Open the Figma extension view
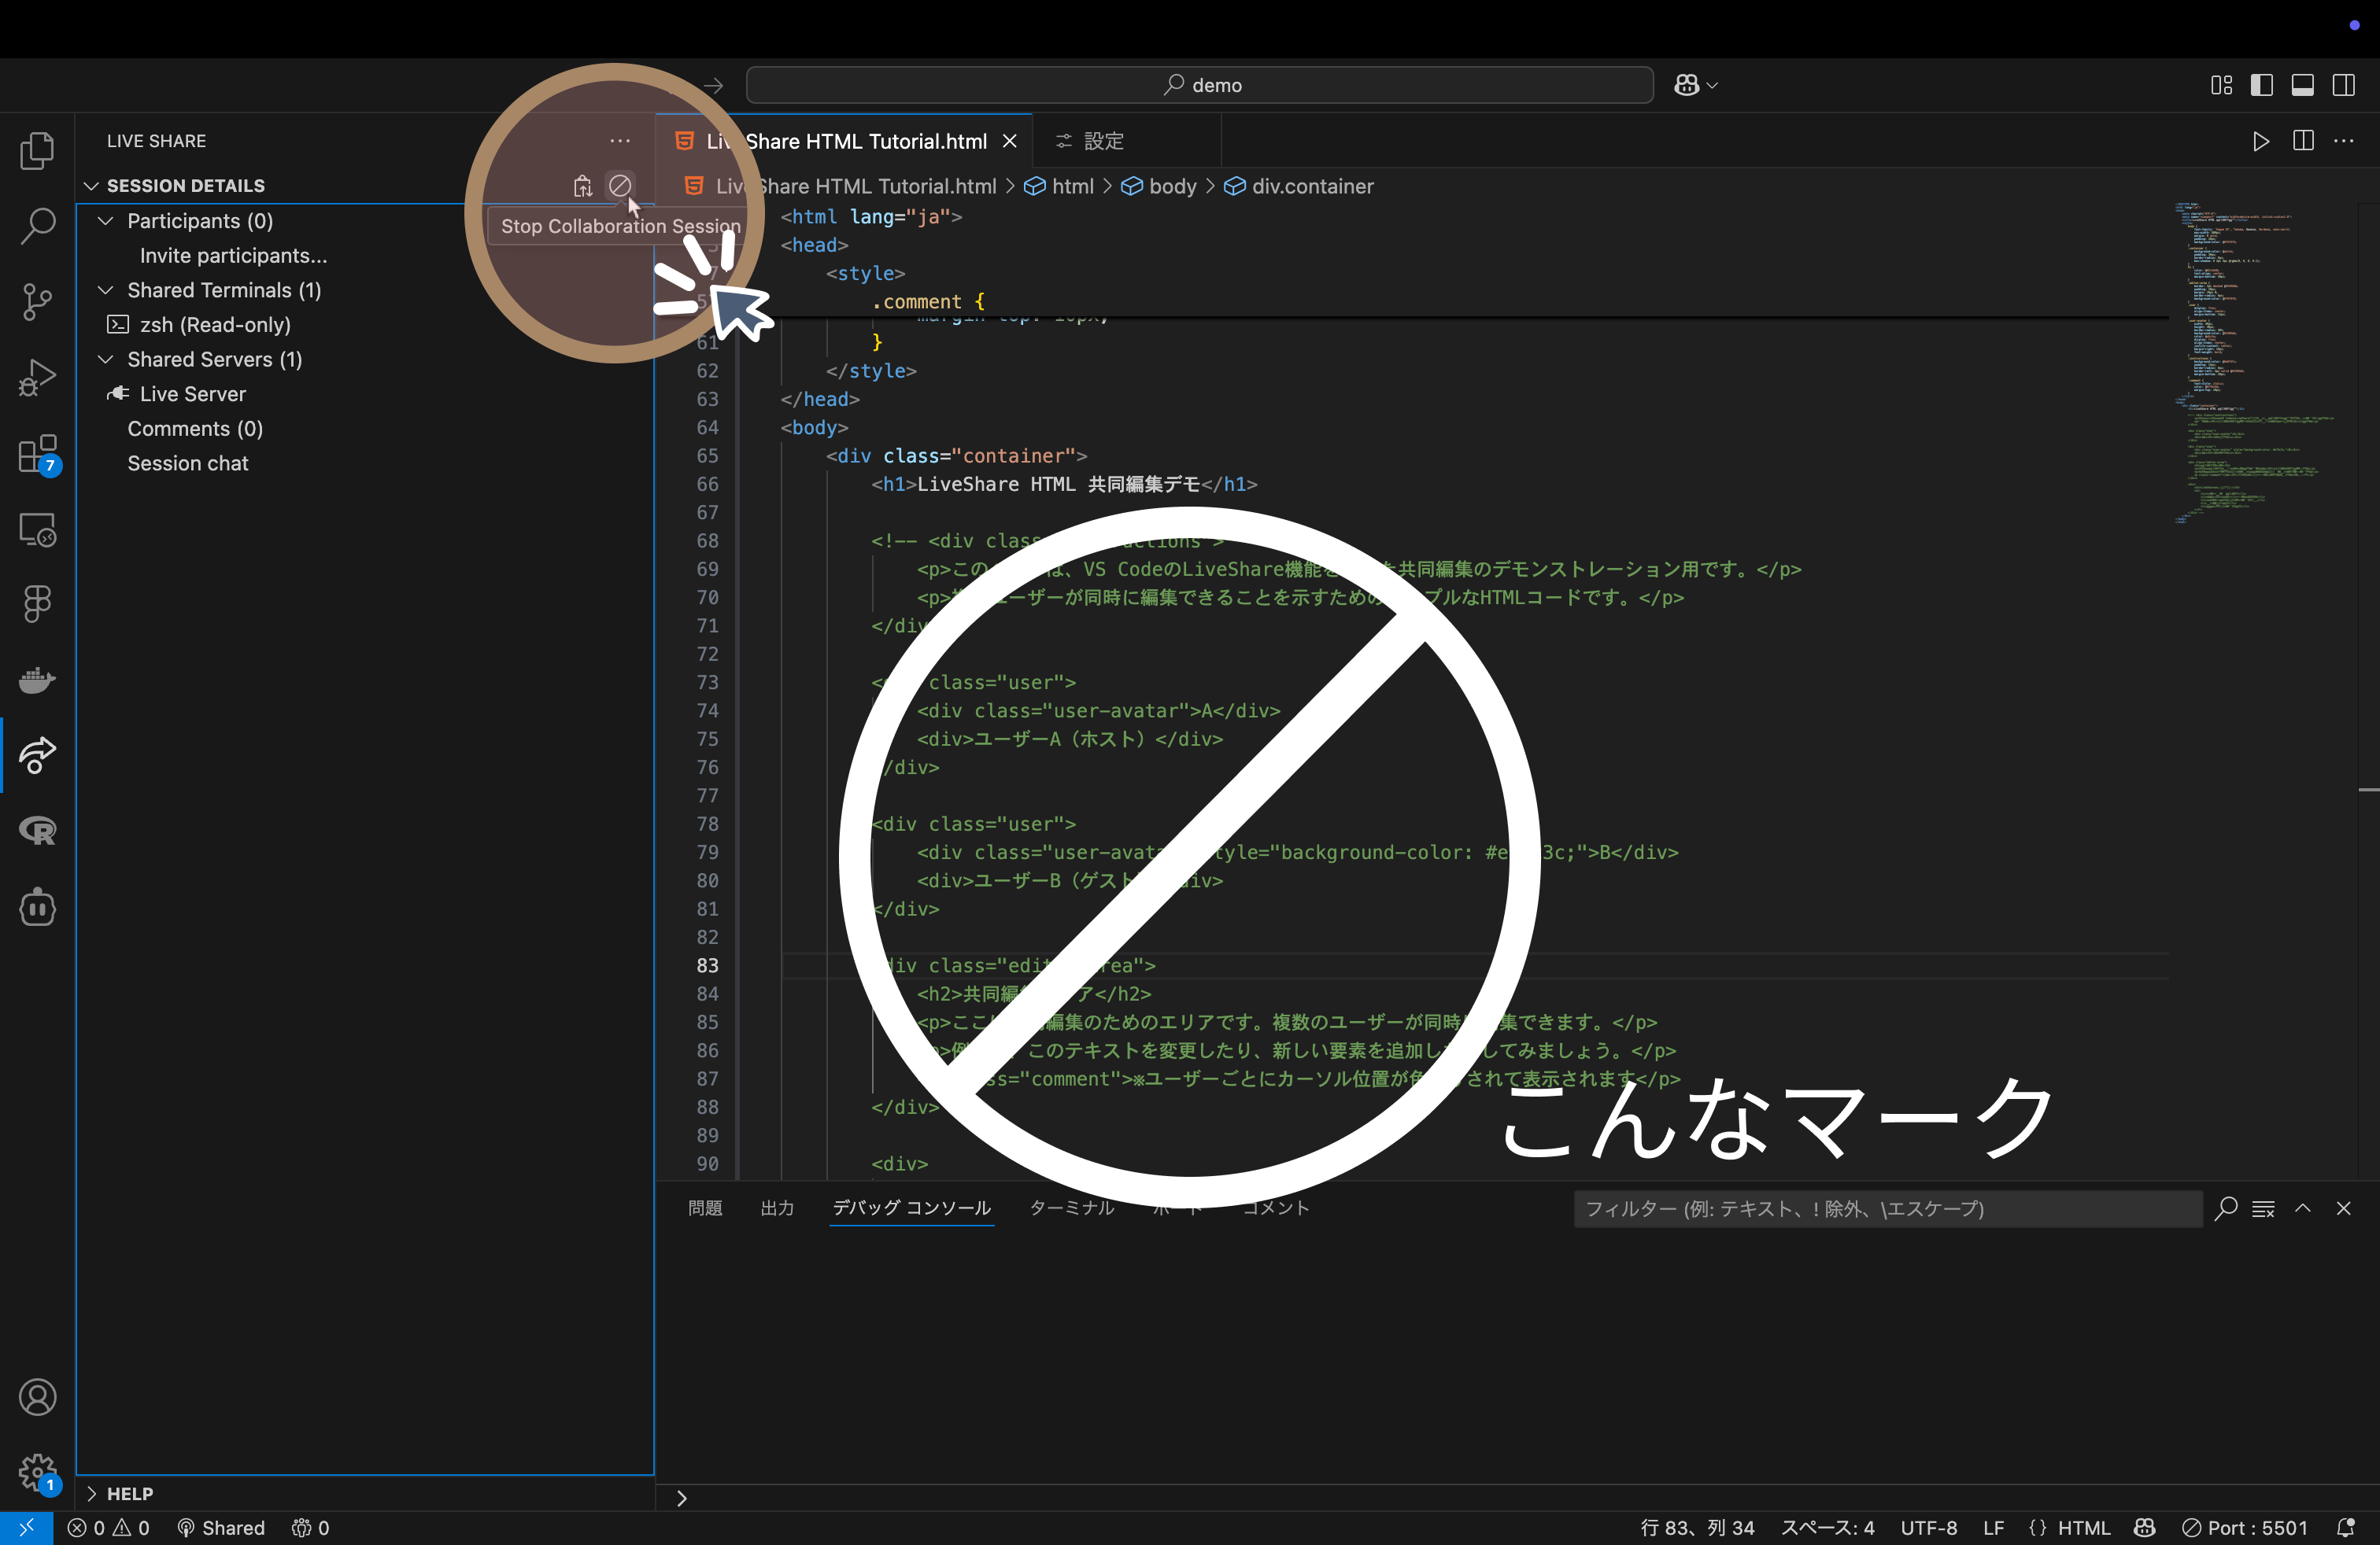The image size is (2380, 1545). (x=37, y=603)
